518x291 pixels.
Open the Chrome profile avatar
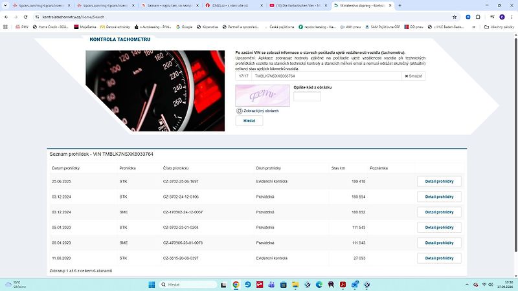click(x=502, y=17)
